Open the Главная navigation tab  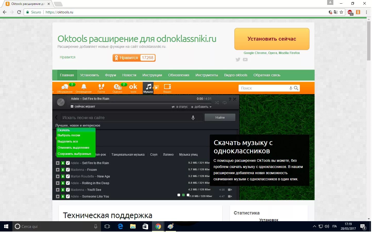pyautogui.click(x=67, y=75)
